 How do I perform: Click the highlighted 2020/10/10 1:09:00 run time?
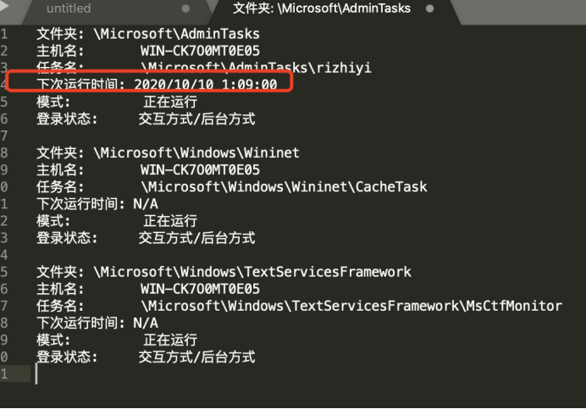click(x=206, y=85)
